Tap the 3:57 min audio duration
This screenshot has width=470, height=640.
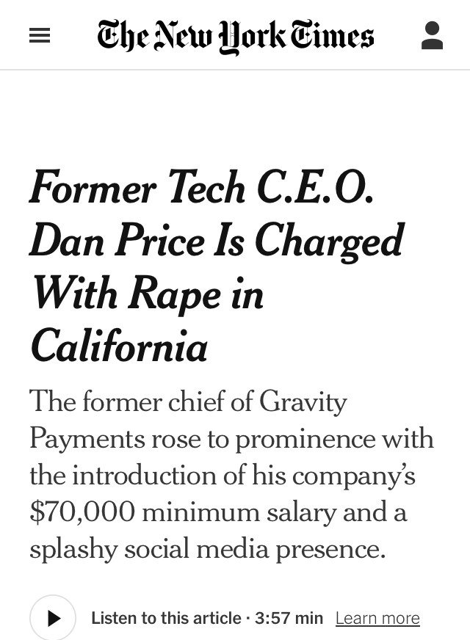point(289,618)
